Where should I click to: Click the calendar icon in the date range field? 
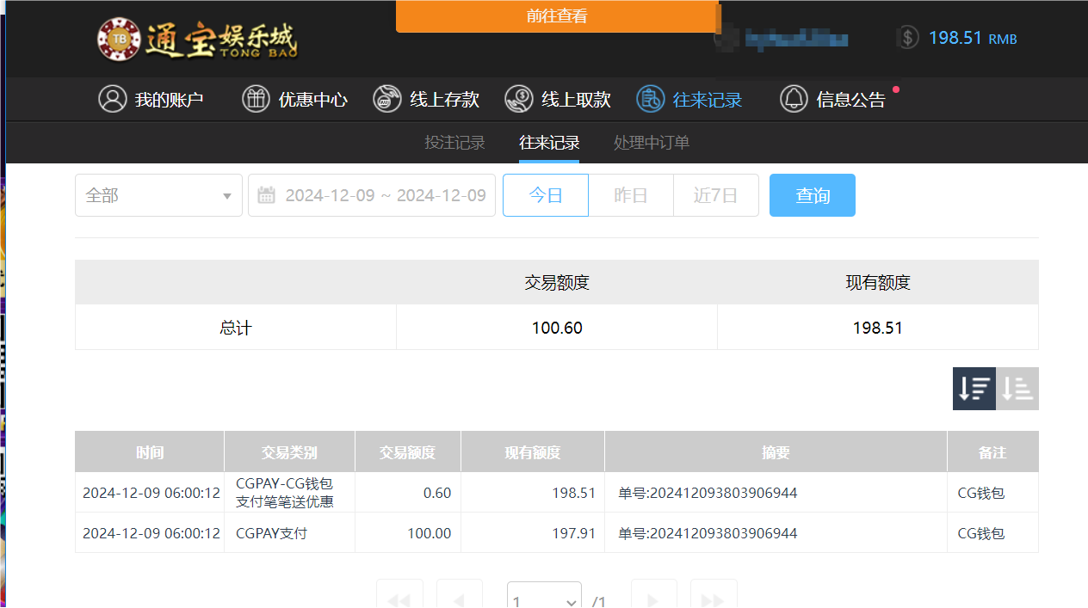[268, 195]
